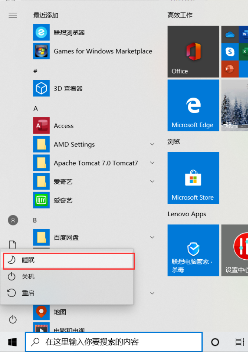
Task: Expand the 爱奇艺 folder chevron
Action: [x=152, y=181]
